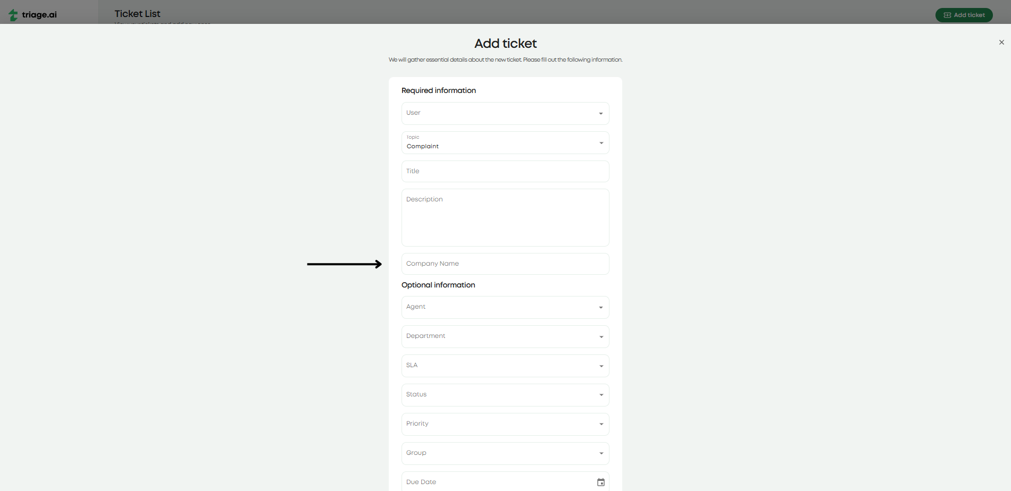This screenshot has height=491, width=1011.
Task: Open the Ticket List page header link
Action: coord(137,13)
